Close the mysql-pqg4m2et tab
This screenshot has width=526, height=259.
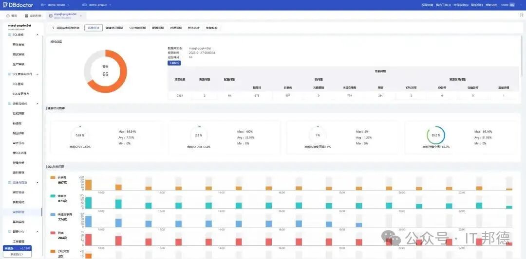click(x=80, y=16)
